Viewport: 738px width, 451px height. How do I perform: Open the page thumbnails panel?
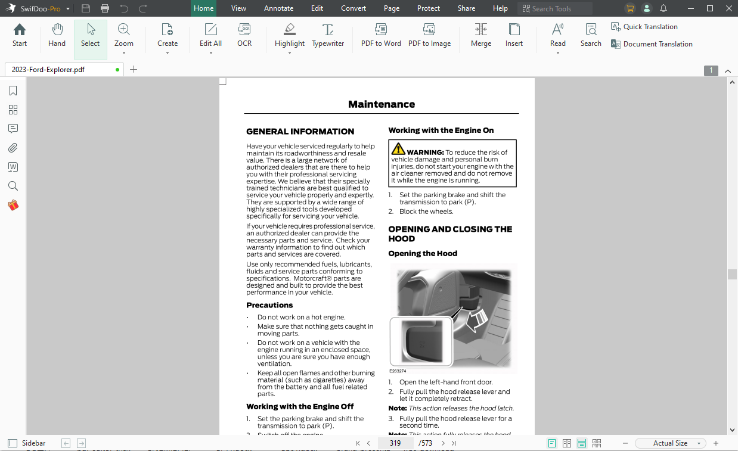click(13, 110)
